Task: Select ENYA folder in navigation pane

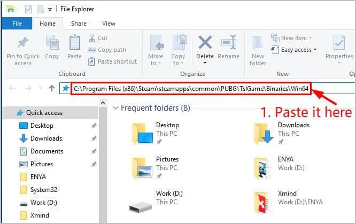Action: point(38,177)
